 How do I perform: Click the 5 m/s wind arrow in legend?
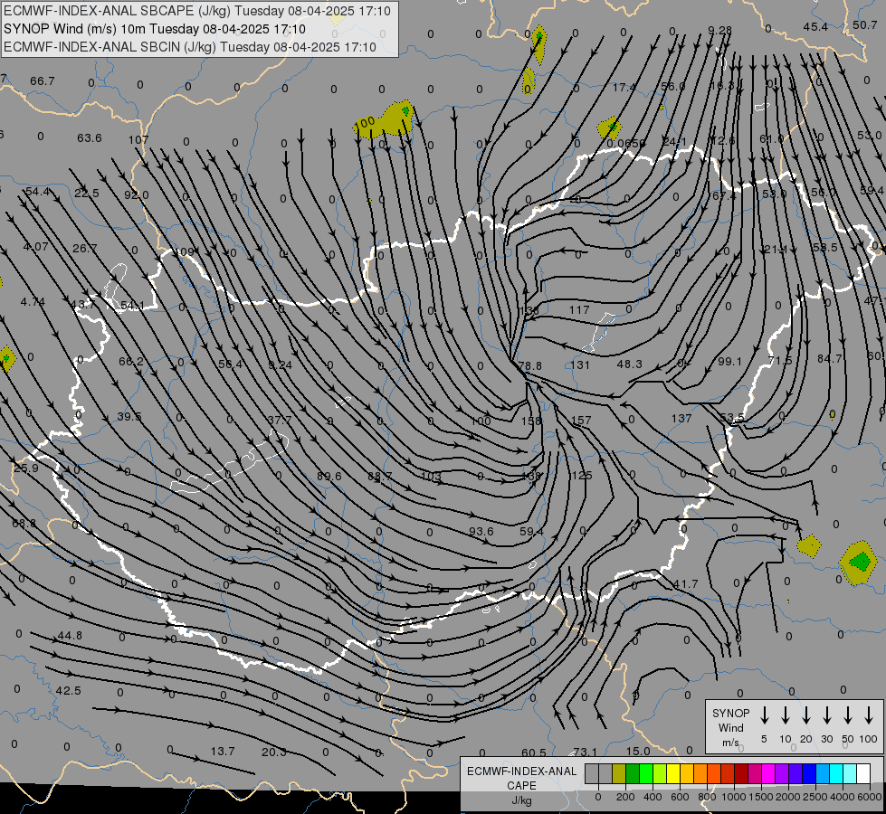[764, 715]
